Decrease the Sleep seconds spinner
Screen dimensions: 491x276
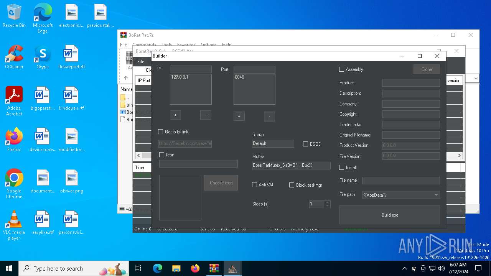pos(327,206)
